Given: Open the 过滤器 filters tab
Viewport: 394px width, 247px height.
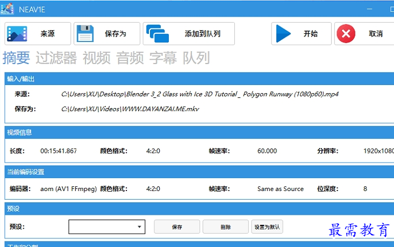Looking at the screenshot, I should click(56, 58).
